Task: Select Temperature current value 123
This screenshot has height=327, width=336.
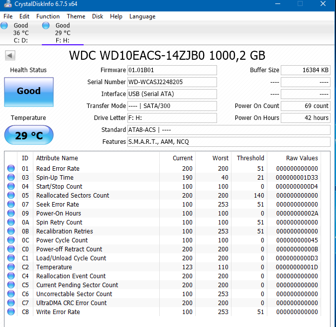Action: pos(187,267)
